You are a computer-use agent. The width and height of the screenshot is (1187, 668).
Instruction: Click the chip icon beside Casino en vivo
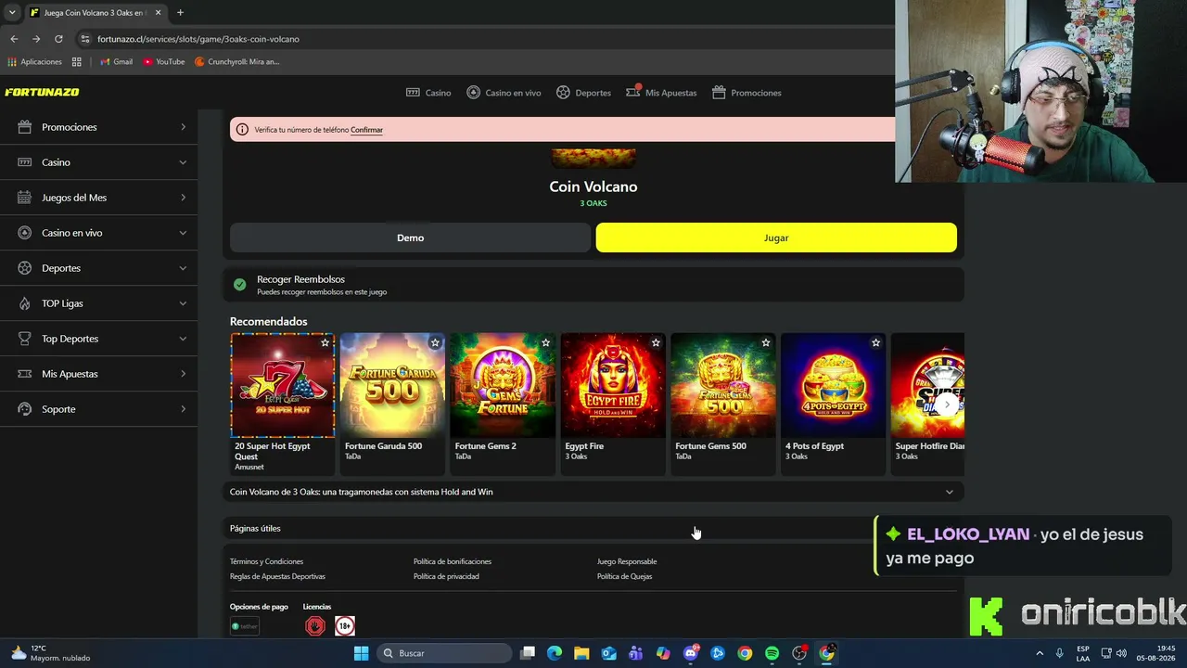point(473,93)
